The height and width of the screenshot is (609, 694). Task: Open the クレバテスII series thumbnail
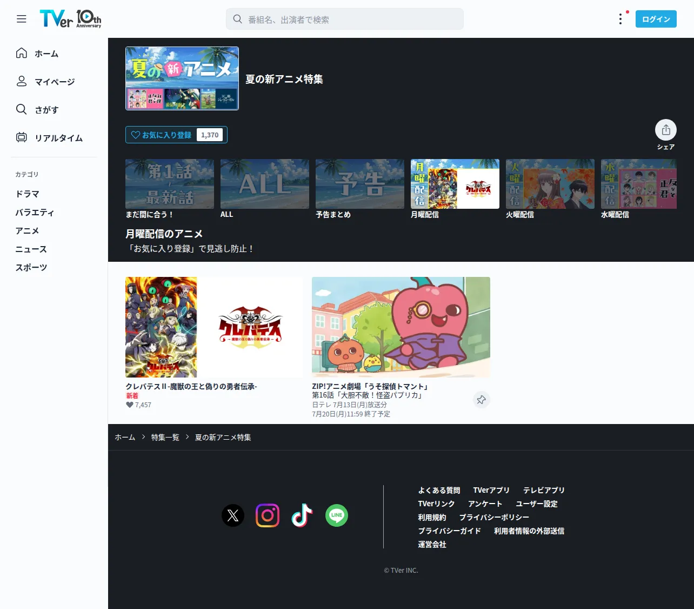click(215, 327)
